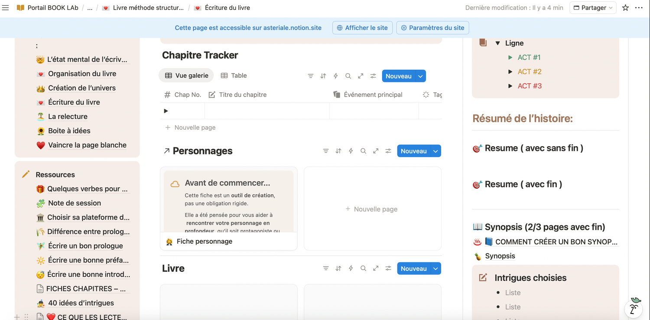
Task: Expand the ACT #3 toggle
Action: pos(510,86)
